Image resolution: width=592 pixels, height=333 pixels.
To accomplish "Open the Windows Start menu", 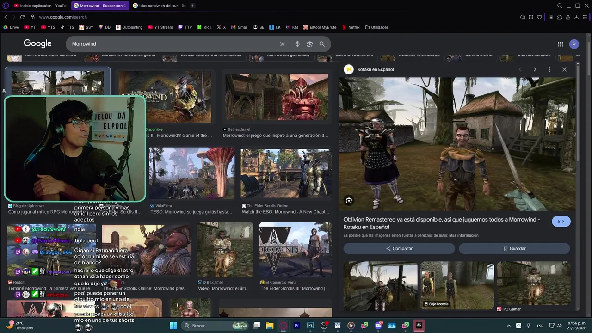I will (173, 326).
